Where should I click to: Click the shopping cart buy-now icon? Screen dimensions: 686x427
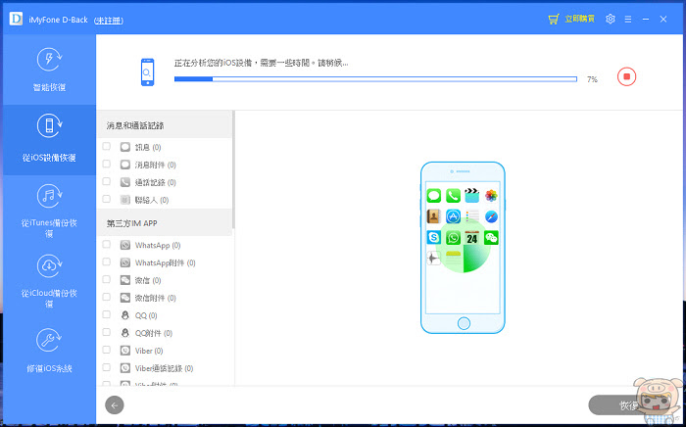pyautogui.click(x=554, y=20)
